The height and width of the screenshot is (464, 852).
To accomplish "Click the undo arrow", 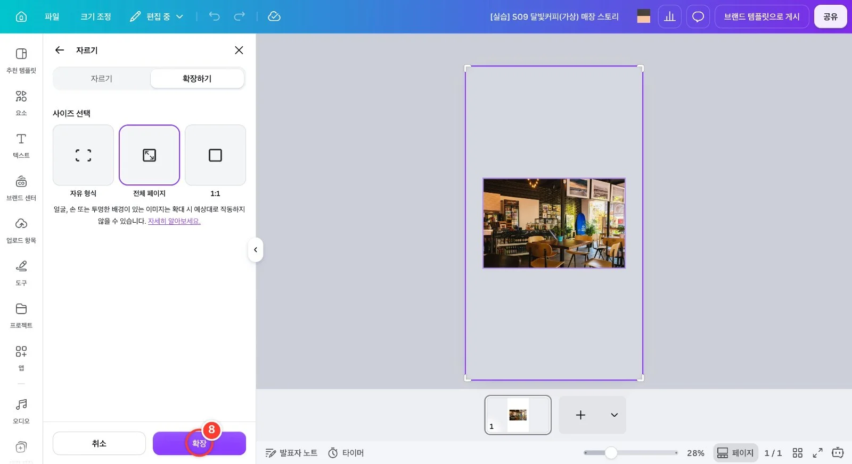I will [214, 16].
